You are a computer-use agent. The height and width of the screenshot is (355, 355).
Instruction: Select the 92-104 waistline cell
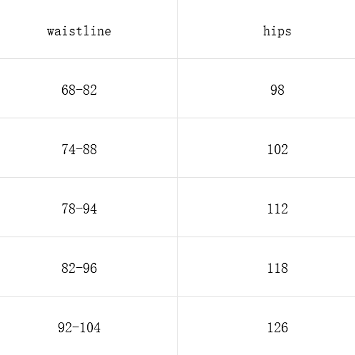[79, 327]
